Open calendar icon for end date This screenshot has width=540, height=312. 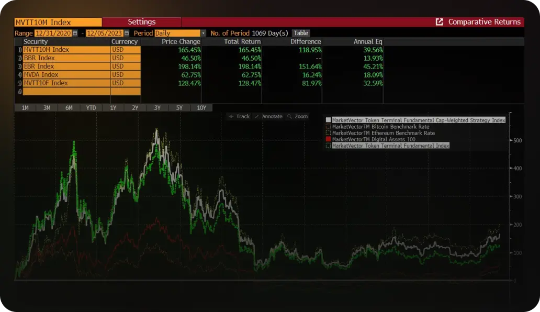tap(127, 33)
